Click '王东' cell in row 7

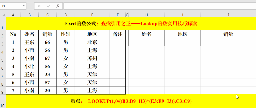pos(30,74)
